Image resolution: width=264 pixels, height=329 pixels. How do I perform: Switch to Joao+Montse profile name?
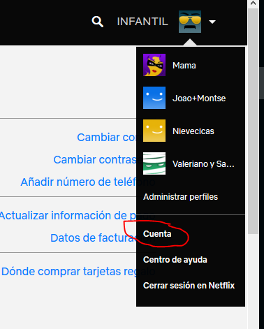click(199, 98)
